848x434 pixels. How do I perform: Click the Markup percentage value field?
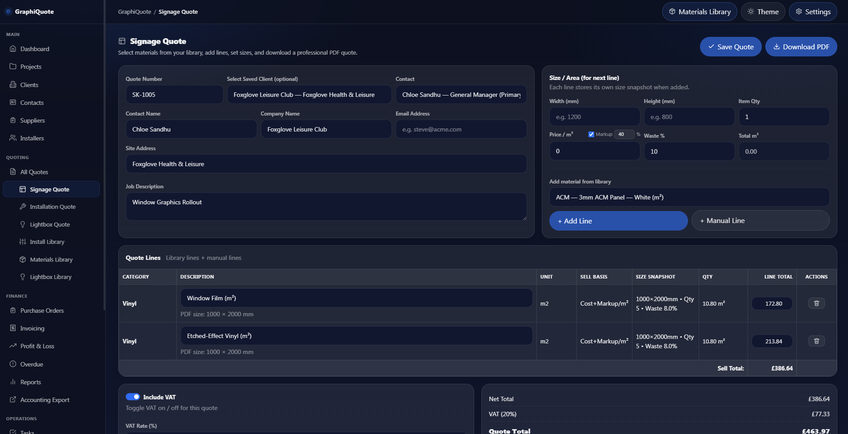pos(624,134)
